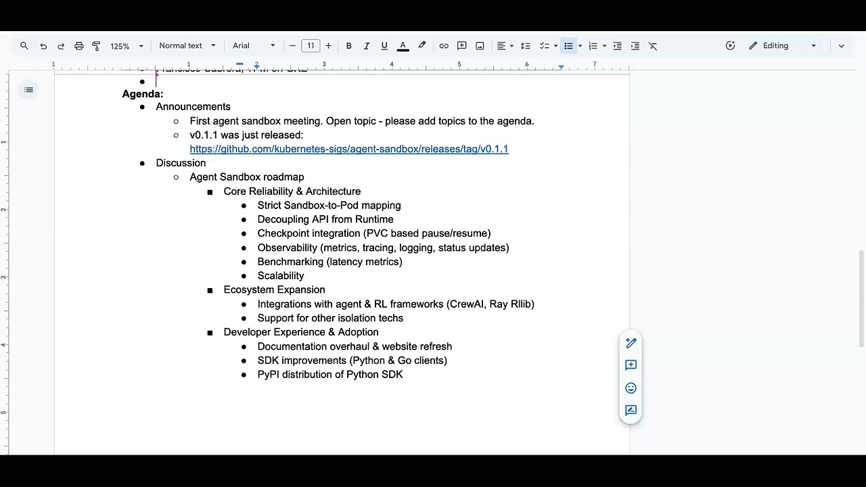This screenshot has width=866, height=487.
Task: Toggle underline formatting
Action: pyautogui.click(x=384, y=46)
